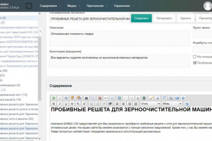
Task: Focus the 'Аннотация (введение)' text area
Action: coord(120,61)
